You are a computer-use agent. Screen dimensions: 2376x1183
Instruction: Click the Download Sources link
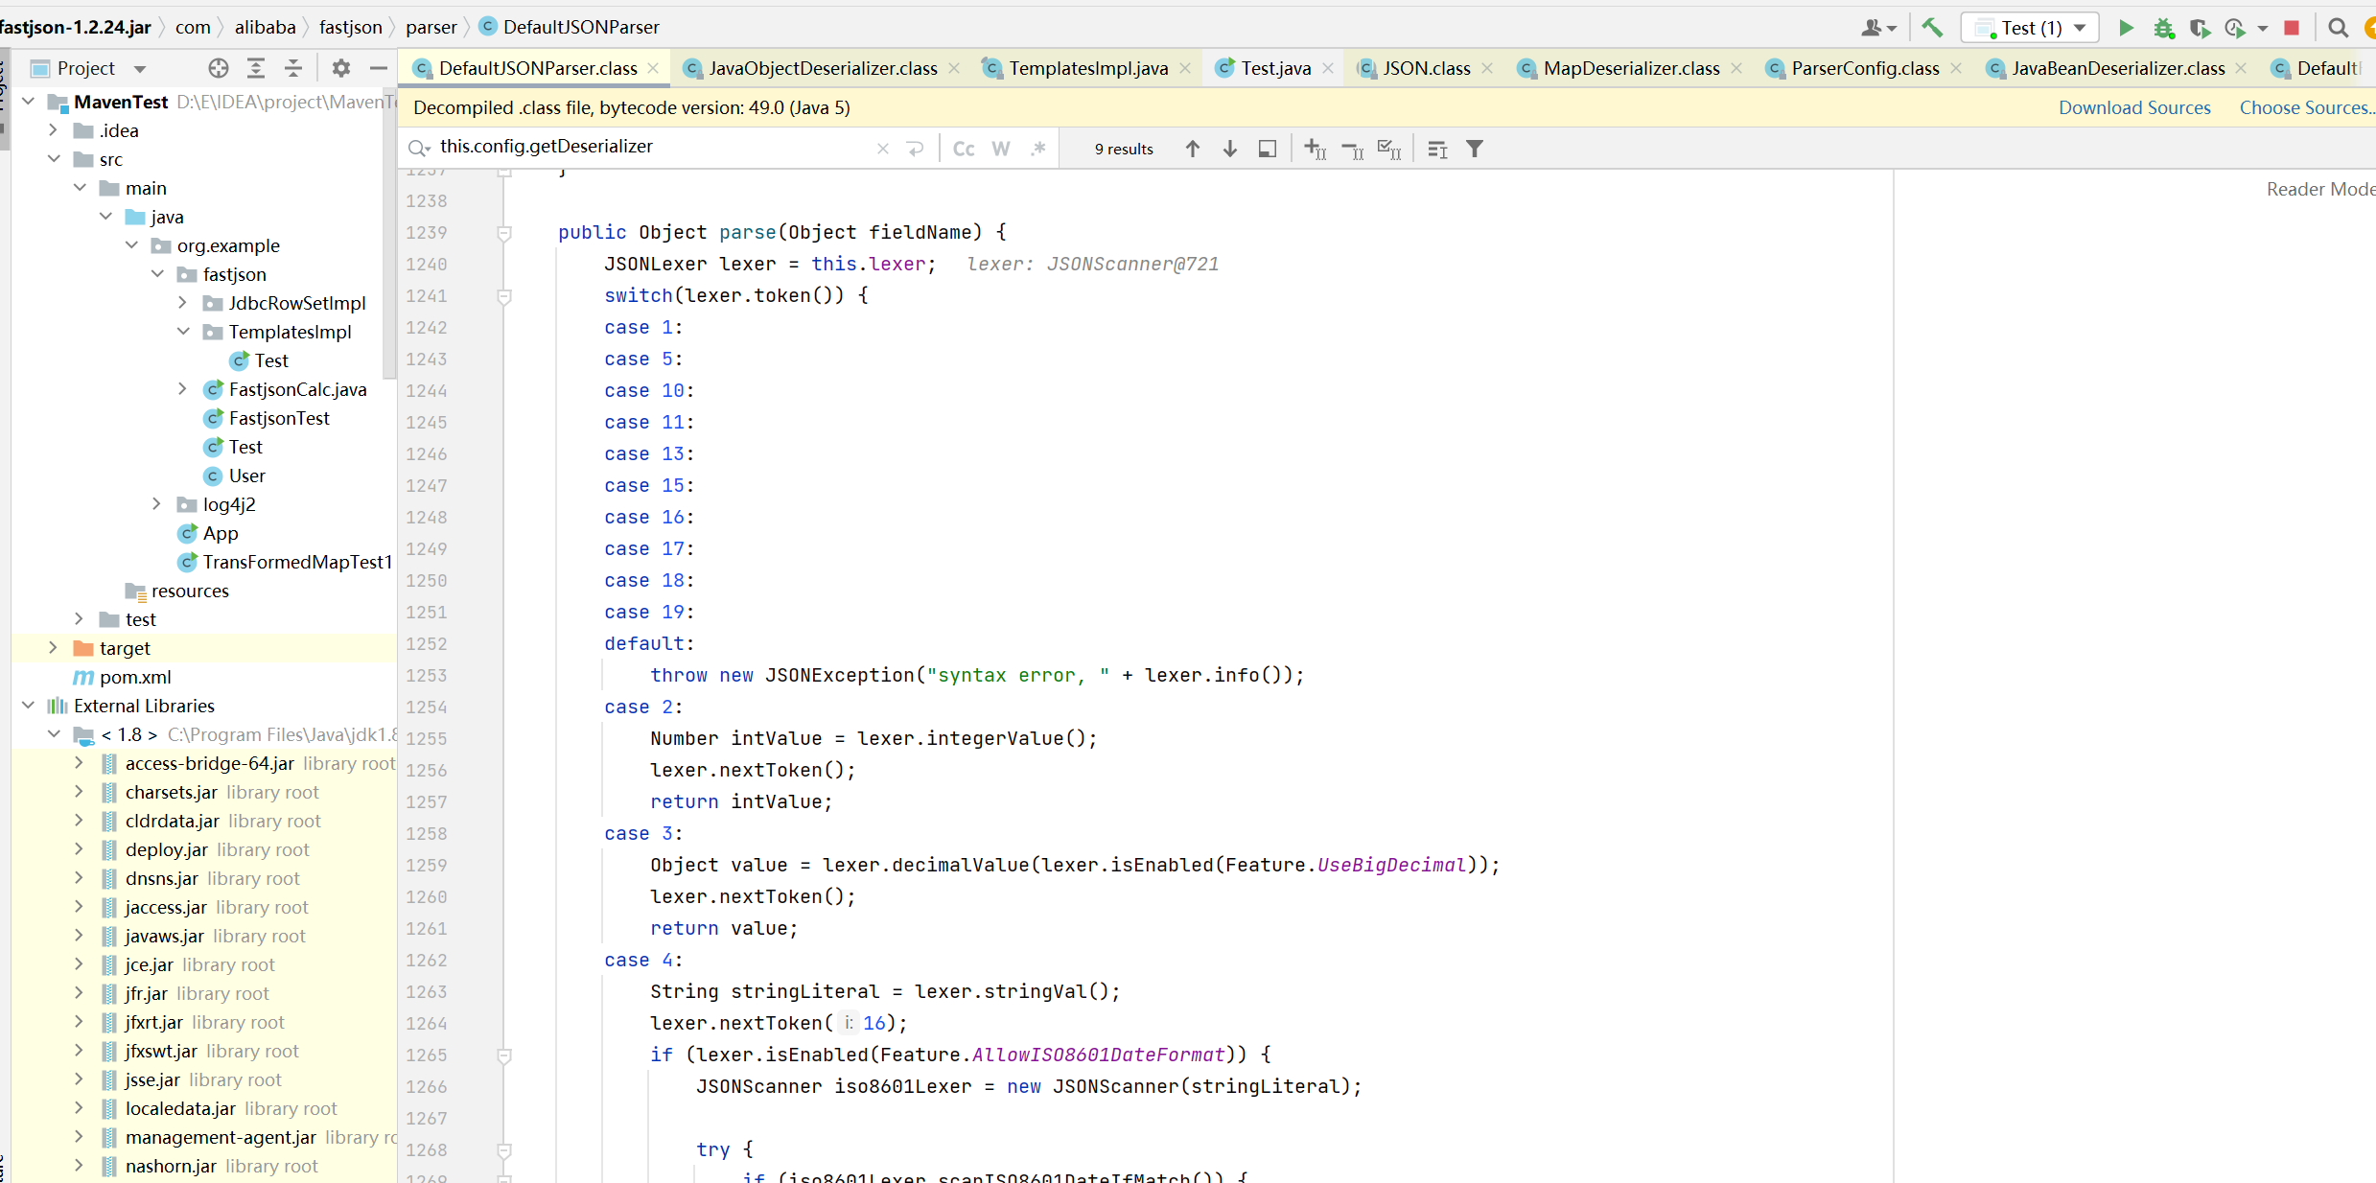tap(2133, 107)
